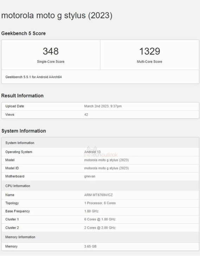This screenshot has width=200, height=256.
Task: Select the 1329 multi-core score
Action: pos(149,51)
